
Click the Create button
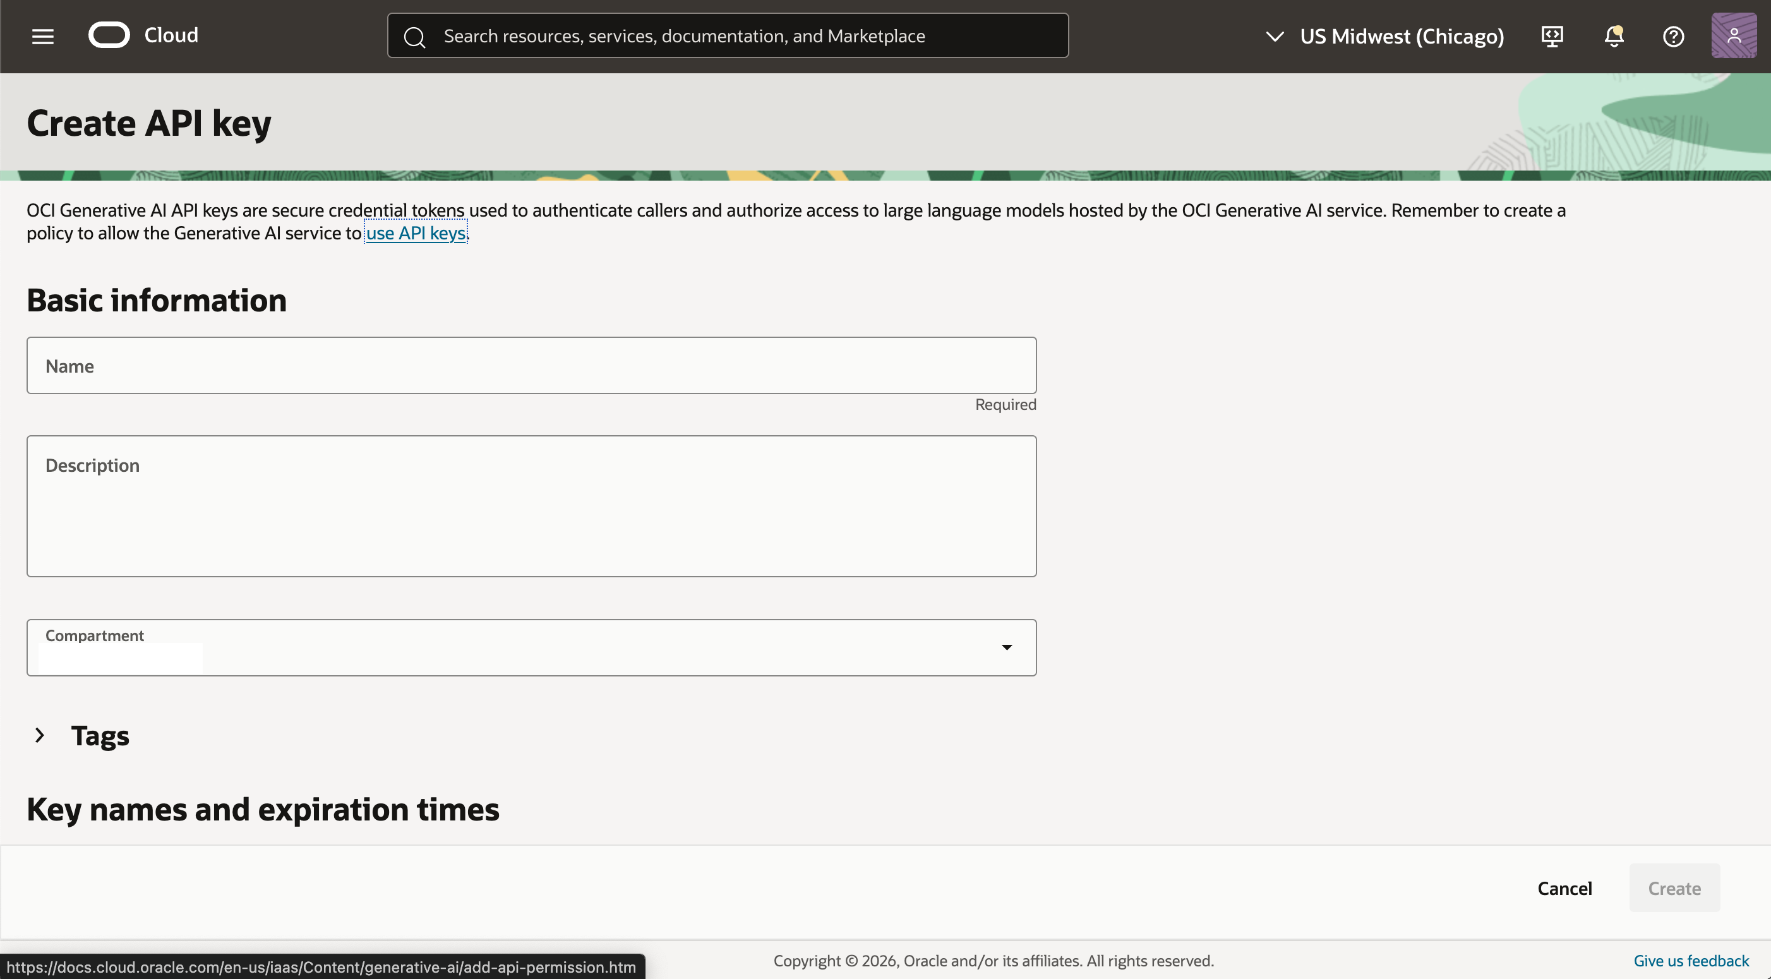coord(1673,887)
